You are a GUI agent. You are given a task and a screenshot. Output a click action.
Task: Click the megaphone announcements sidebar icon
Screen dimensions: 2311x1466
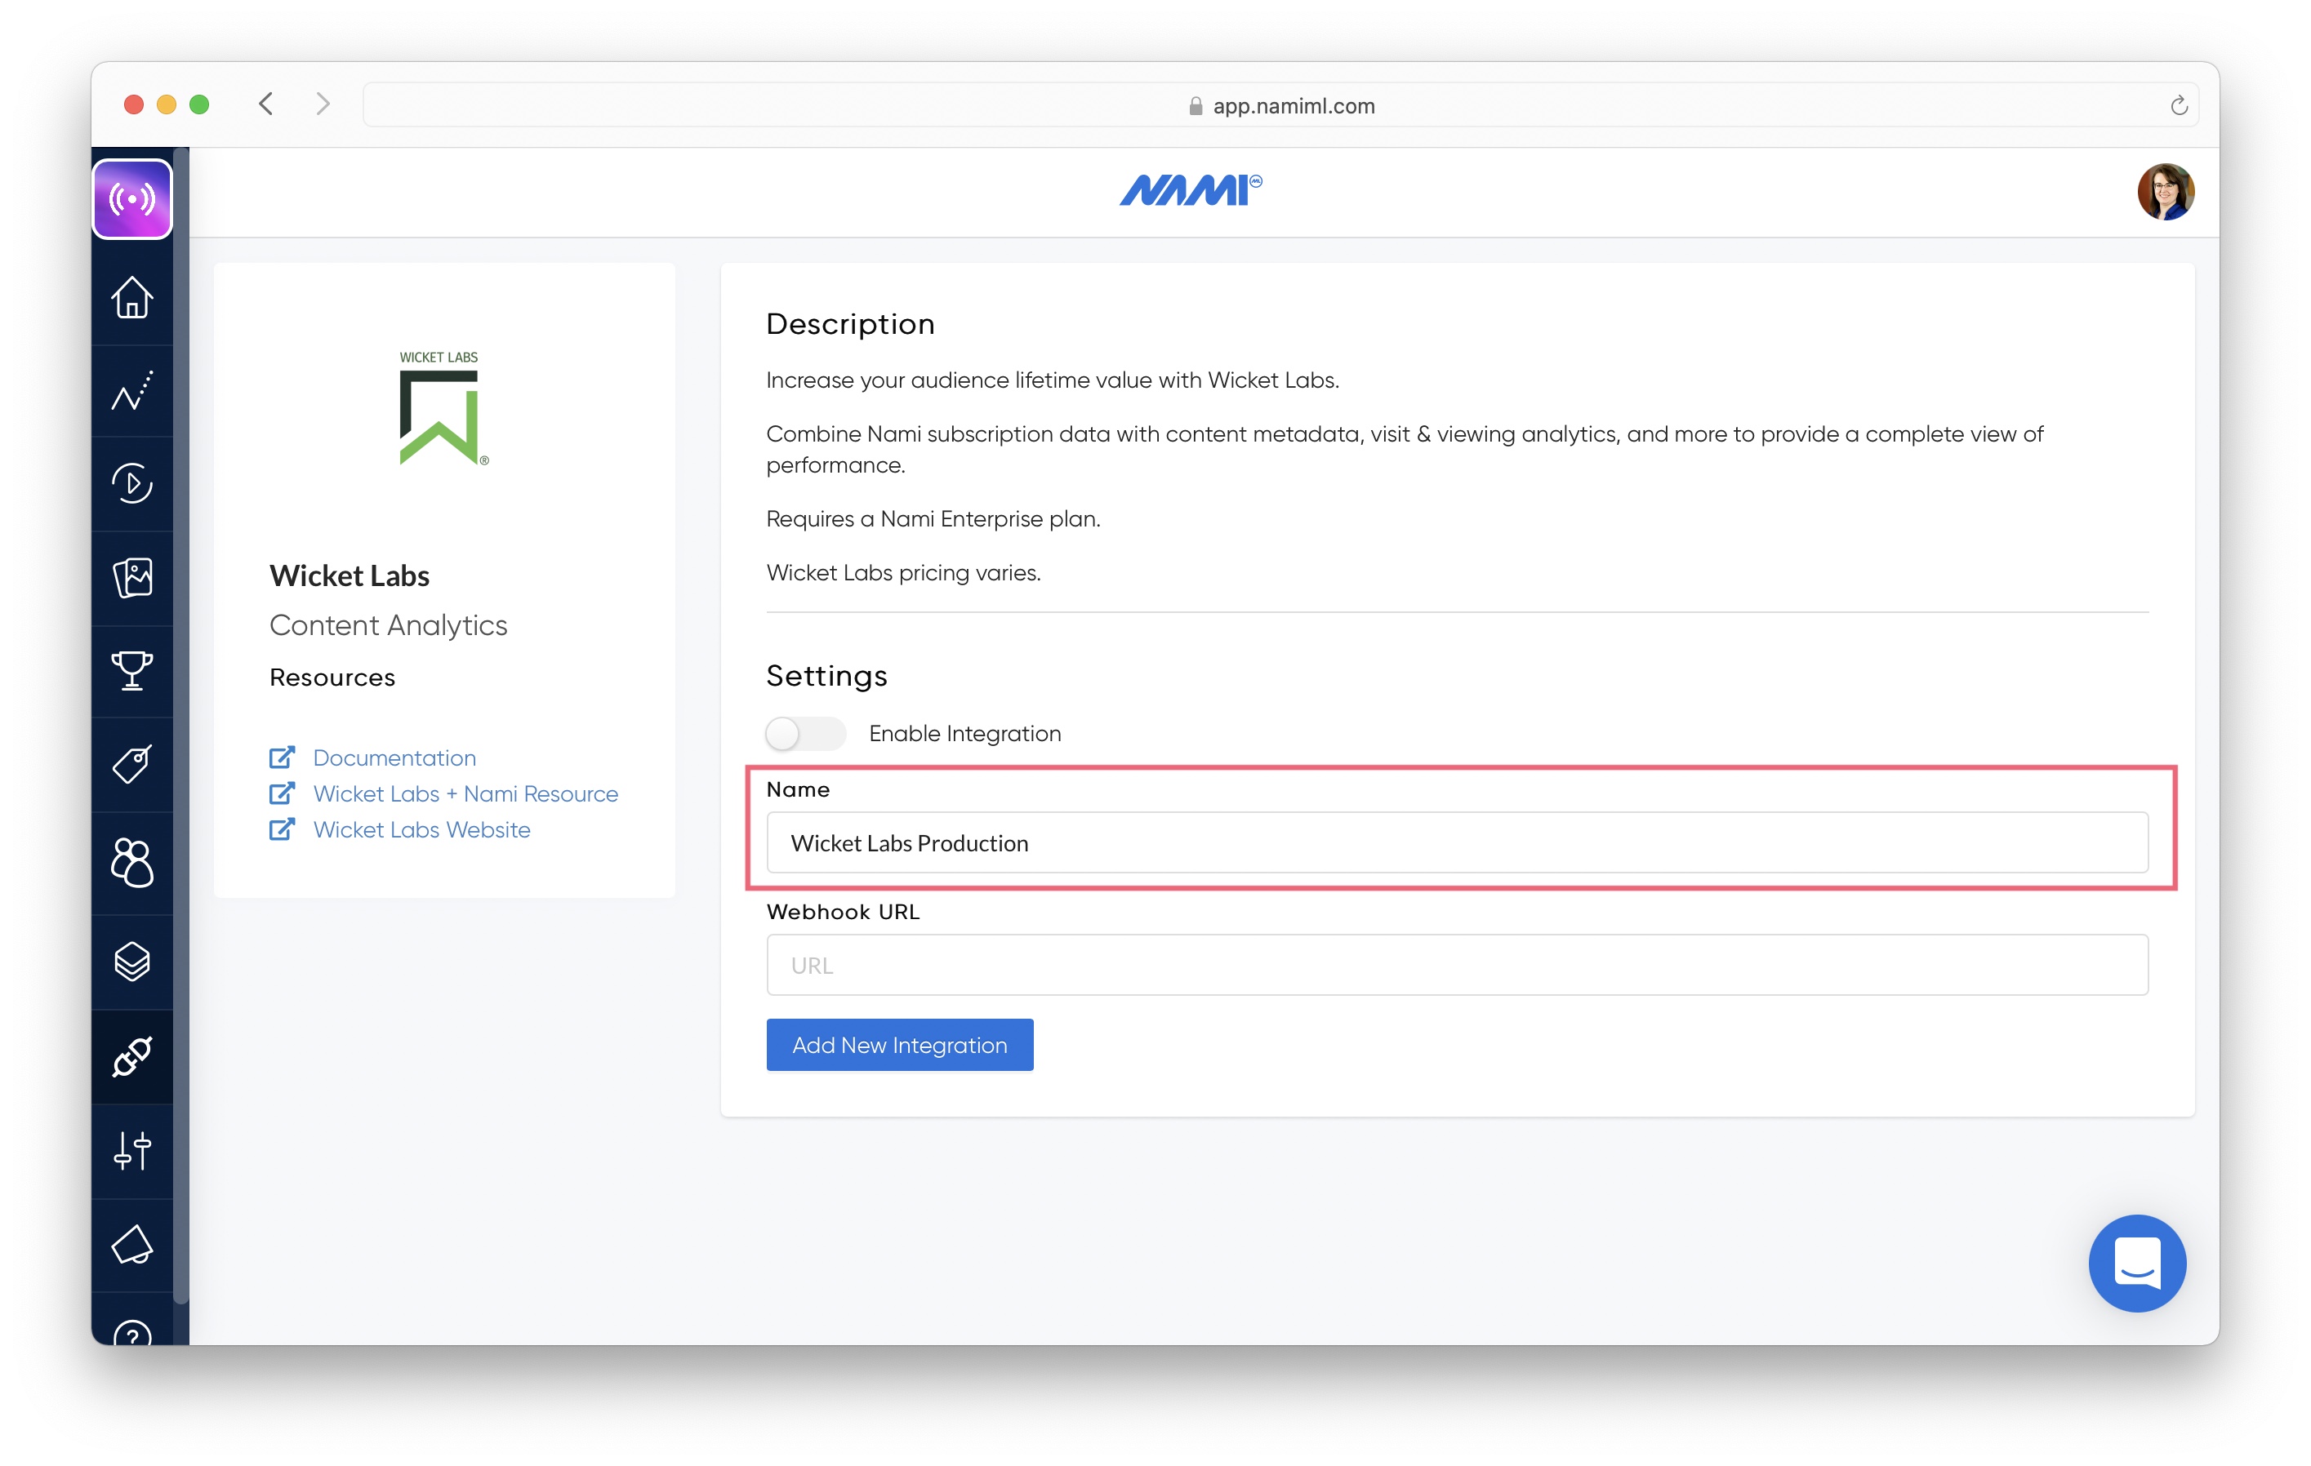click(132, 1244)
